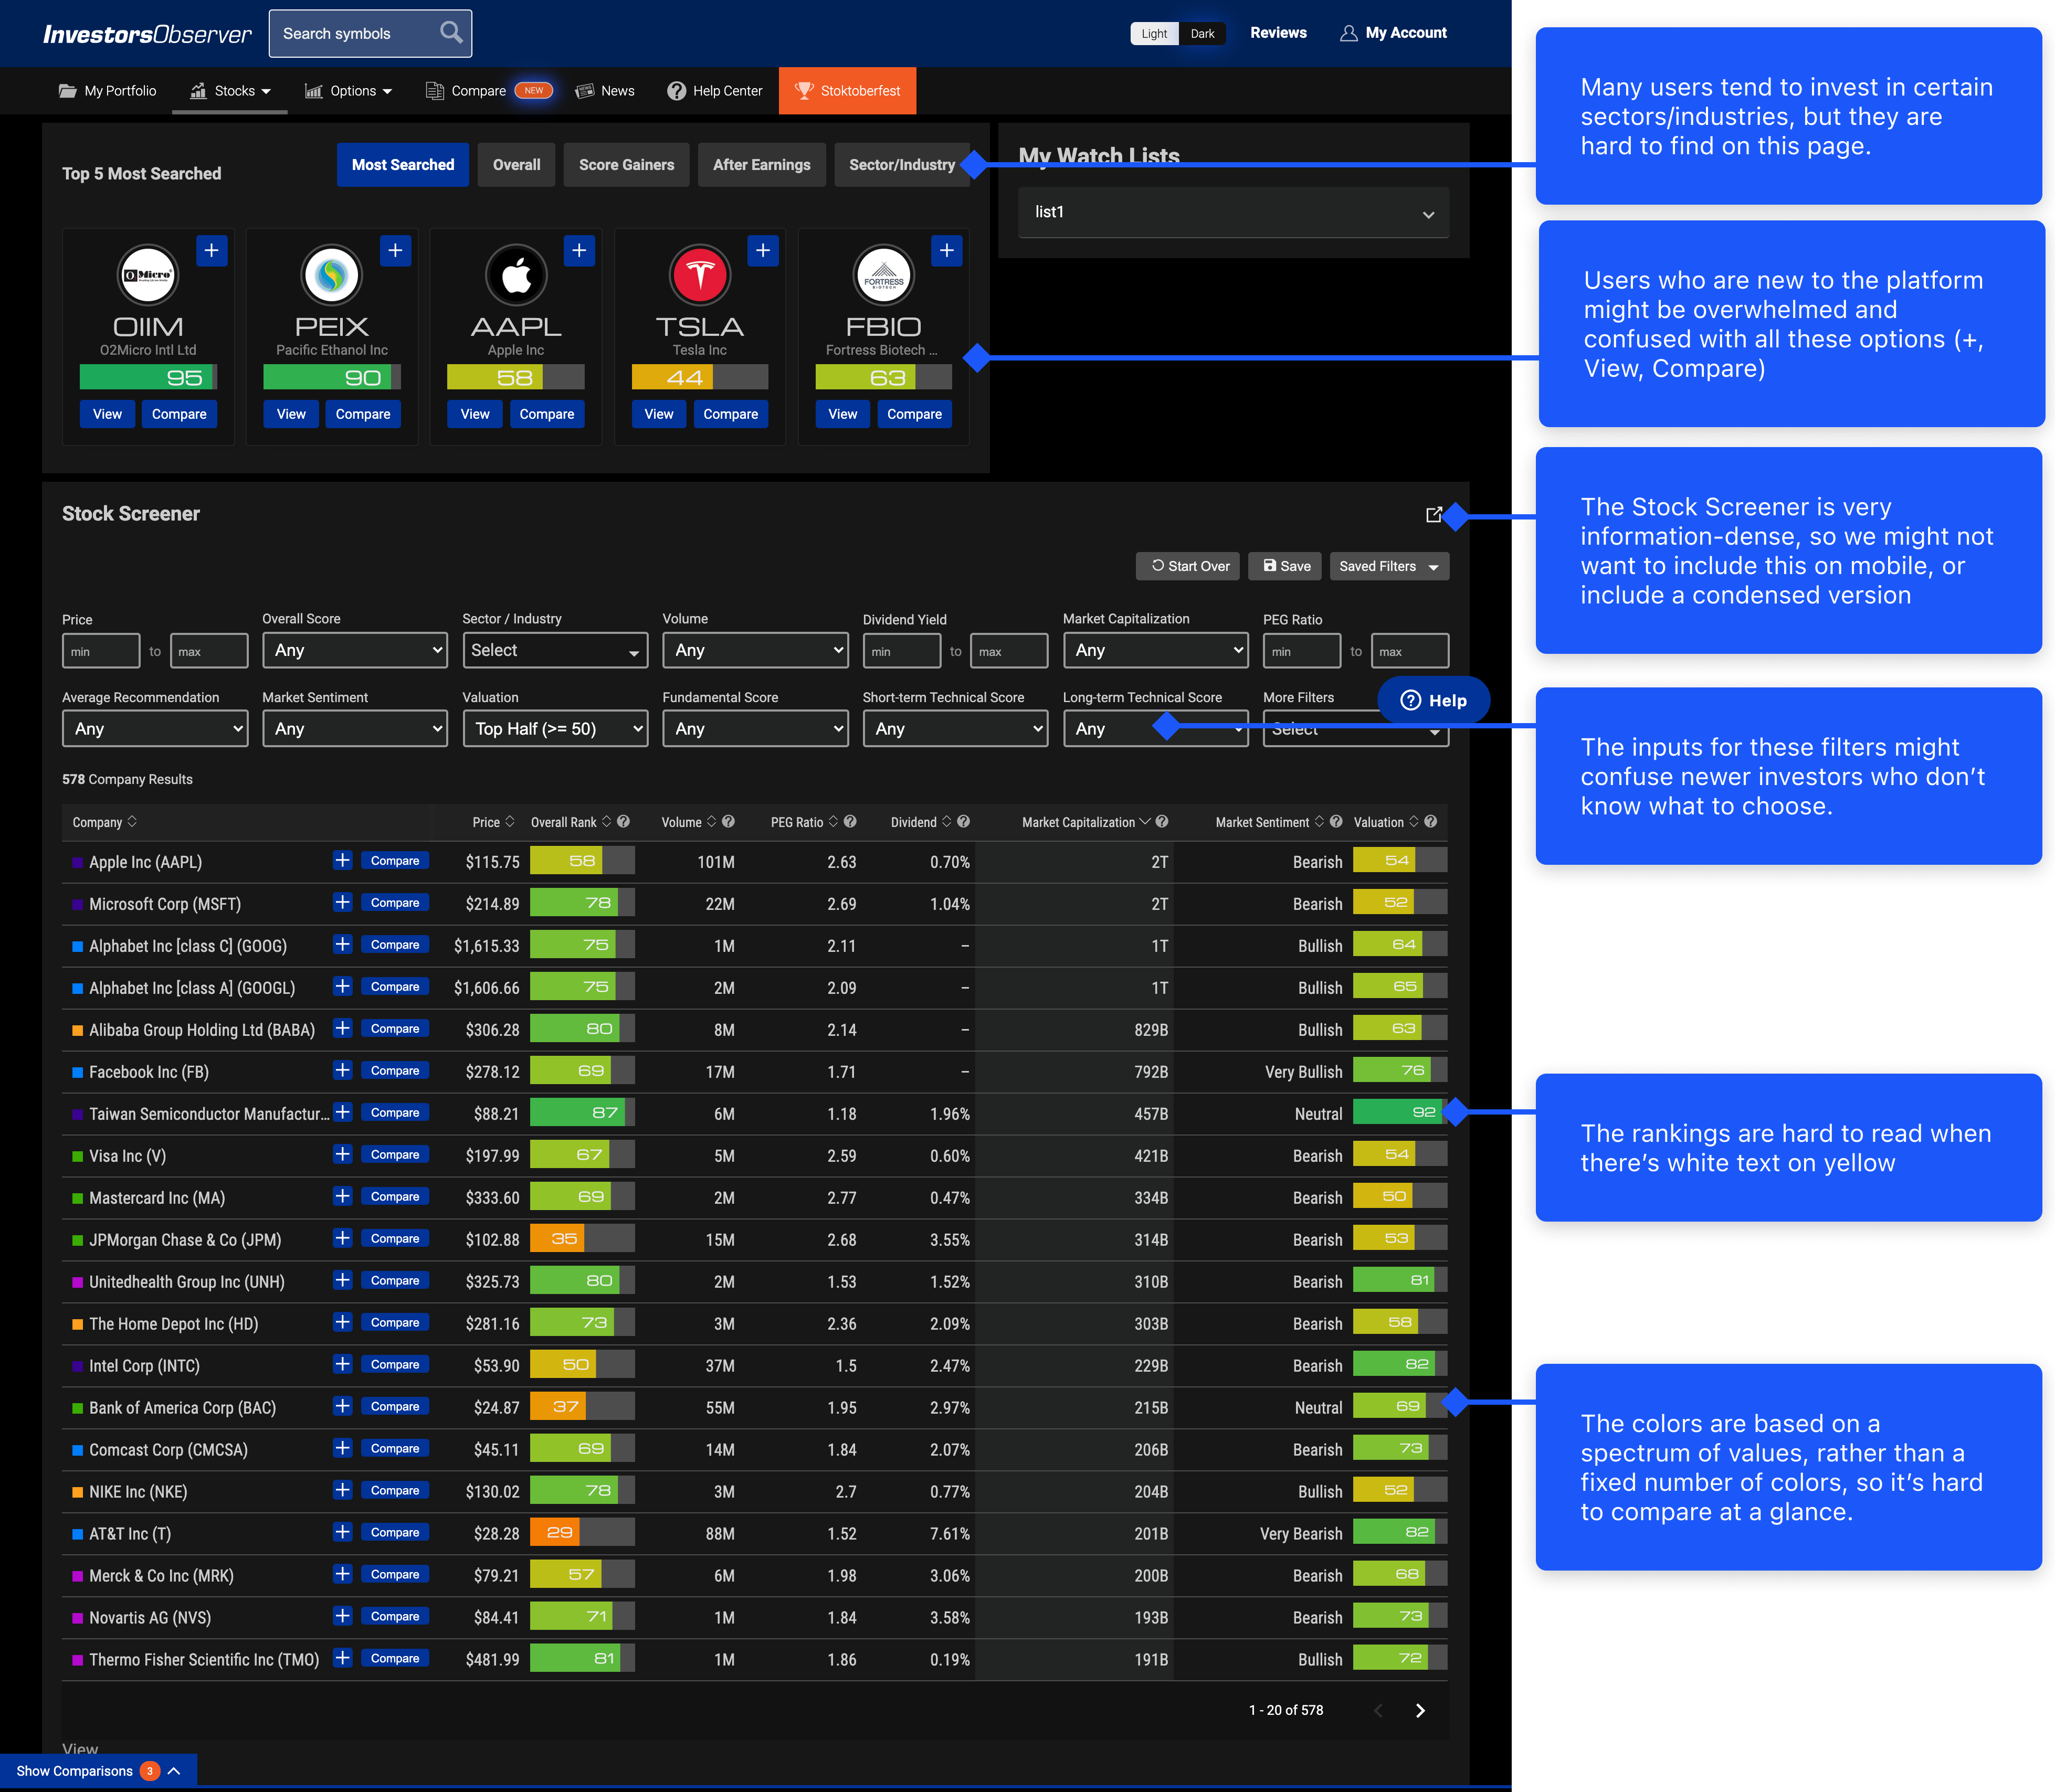Add Microsoft Corp (MSFT) row plus icon
Viewport: 2055px width, 1792px height.
click(342, 902)
